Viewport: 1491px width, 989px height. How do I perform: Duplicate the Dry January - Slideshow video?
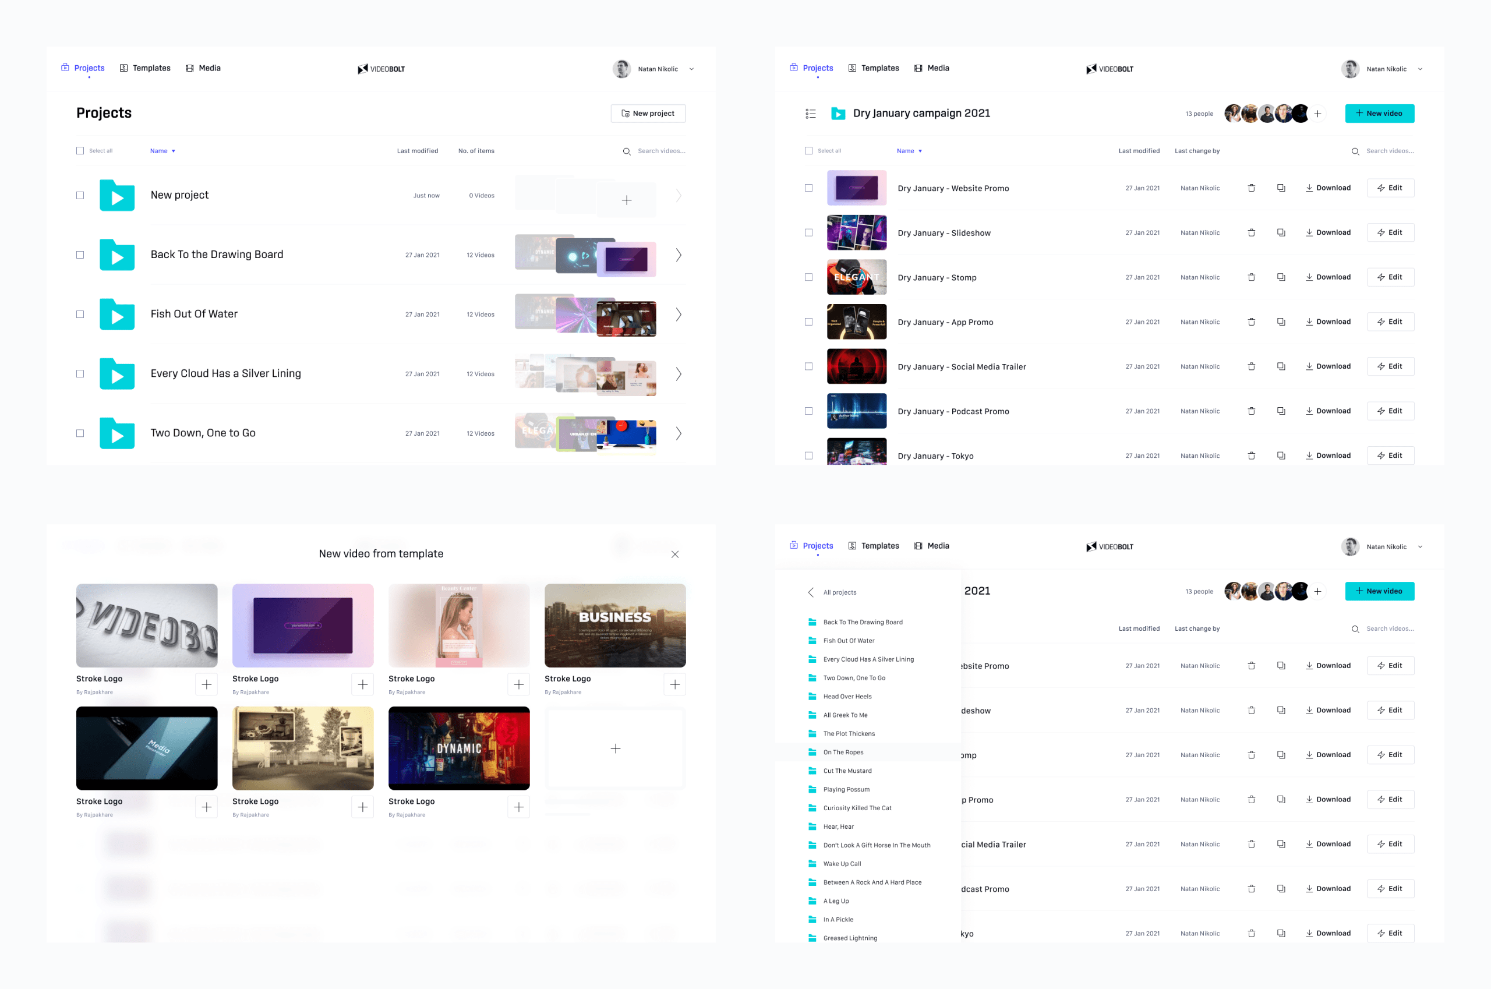1281,233
